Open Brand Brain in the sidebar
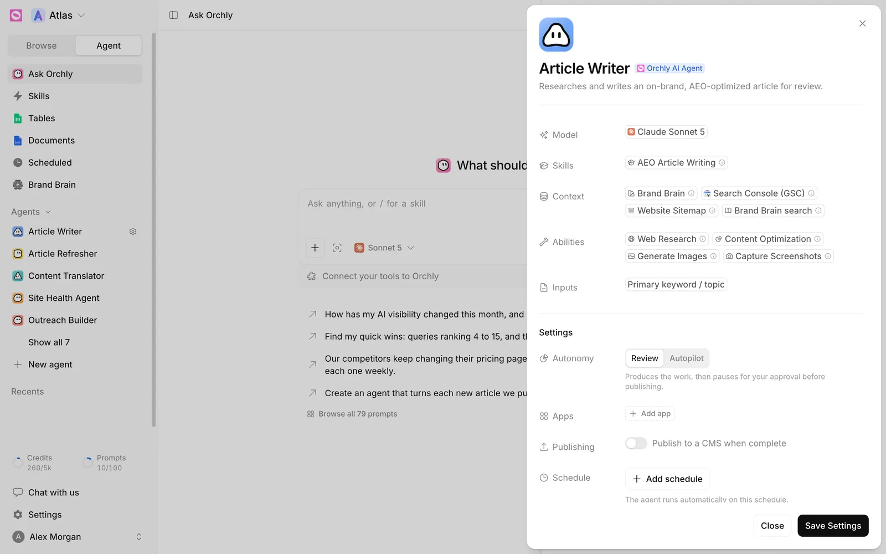This screenshot has height=554, width=886. (75, 184)
